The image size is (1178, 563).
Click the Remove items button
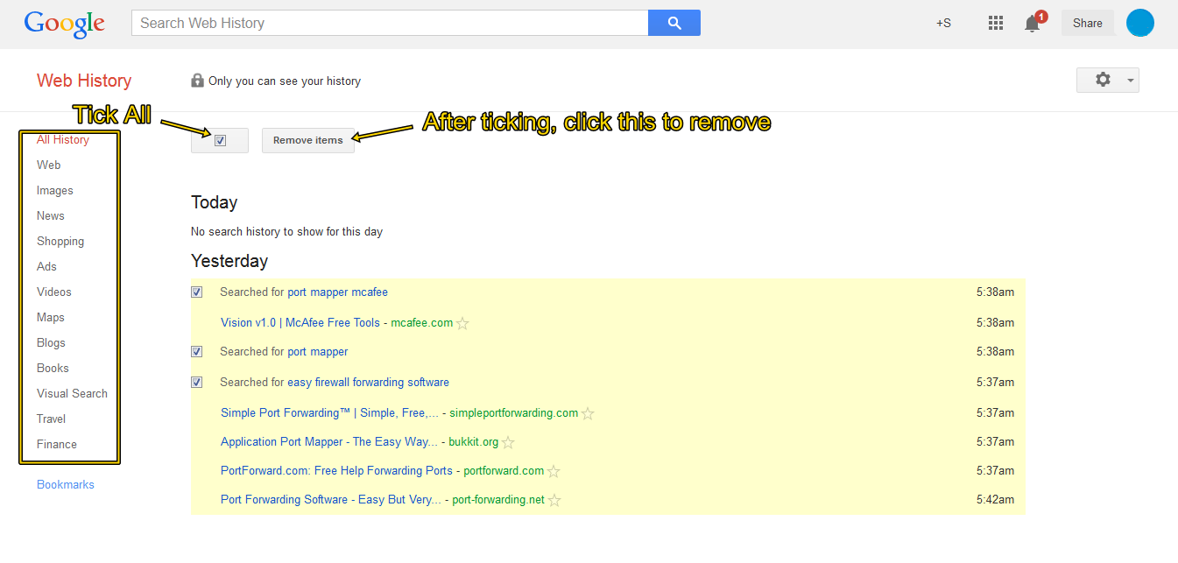click(x=308, y=140)
